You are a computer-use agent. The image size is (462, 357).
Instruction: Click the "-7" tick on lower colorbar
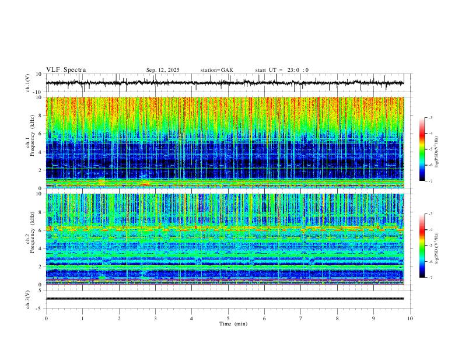pyautogui.click(x=430, y=277)
